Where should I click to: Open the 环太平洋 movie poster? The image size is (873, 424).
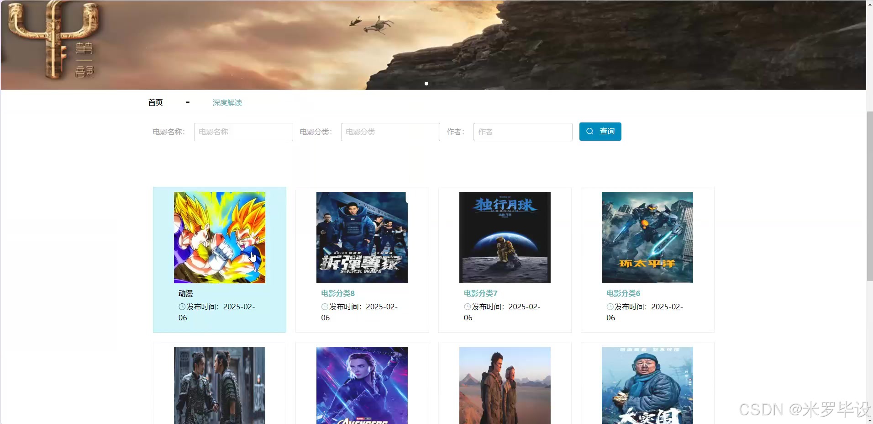(x=647, y=237)
